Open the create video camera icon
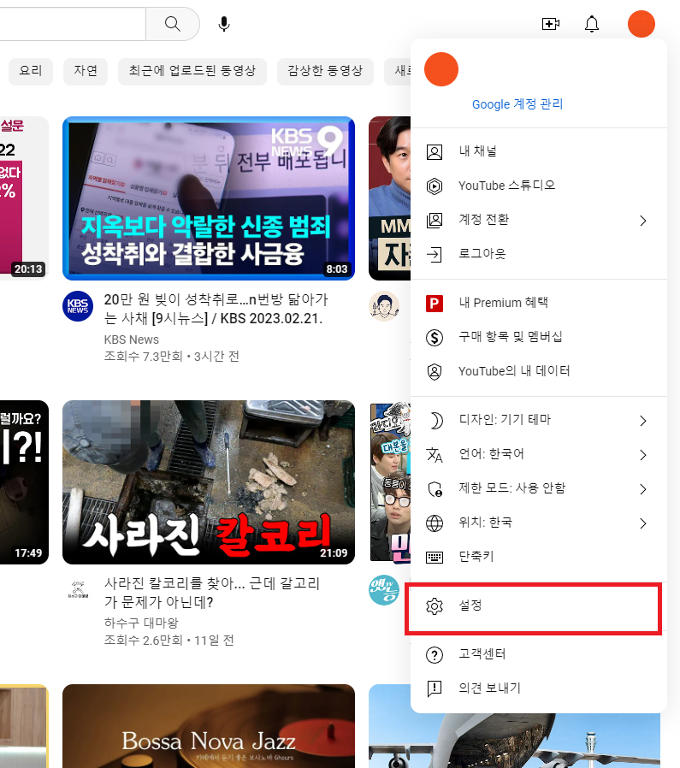This screenshot has height=768, width=680. (x=551, y=23)
